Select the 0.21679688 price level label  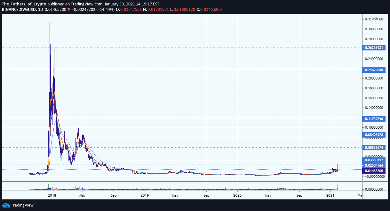click(x=374, y=70)
